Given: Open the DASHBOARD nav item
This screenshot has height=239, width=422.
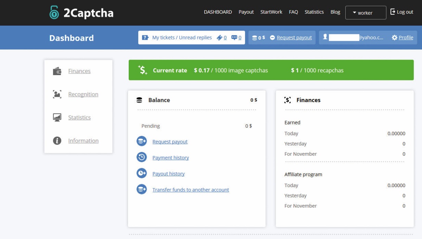Looking at the screenshot, I should pyautogui.click(x=218, y=12).
